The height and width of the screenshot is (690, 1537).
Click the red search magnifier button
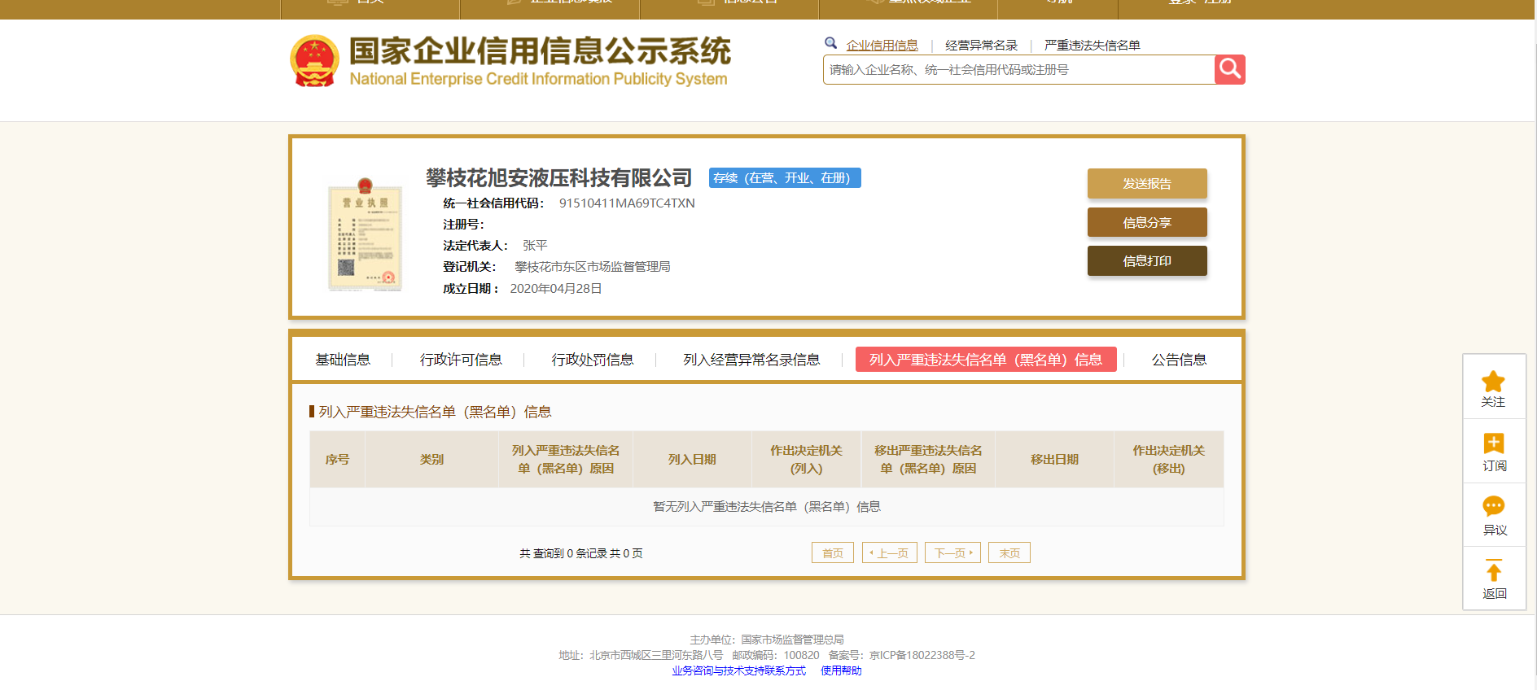pyautogui.click(x=1229, y=69)
